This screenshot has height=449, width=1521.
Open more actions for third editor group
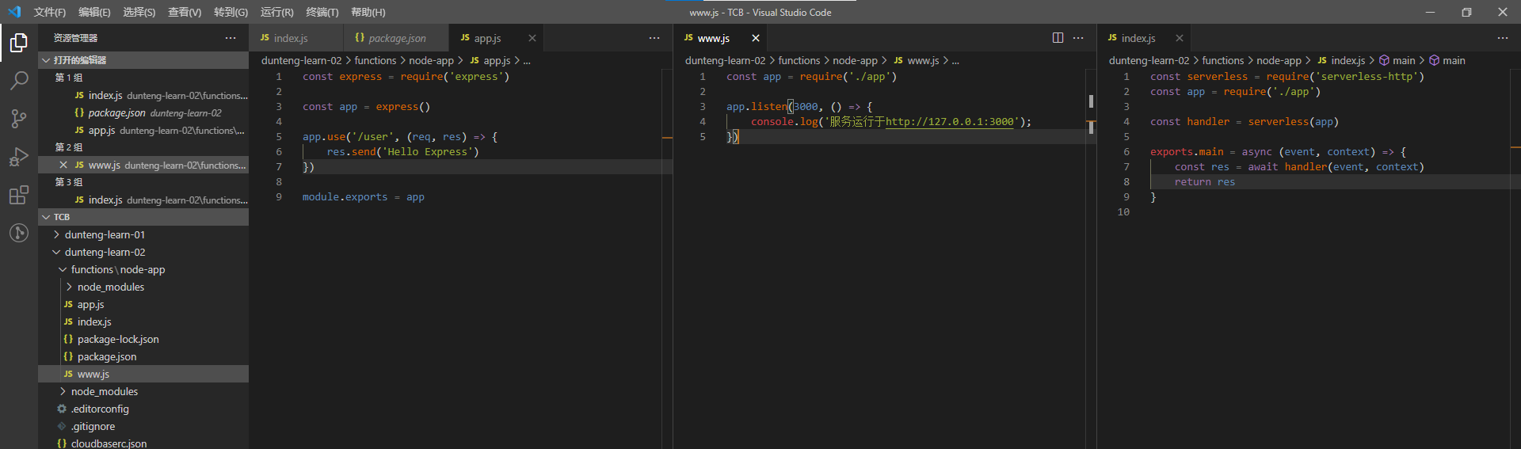(1503, 38)
